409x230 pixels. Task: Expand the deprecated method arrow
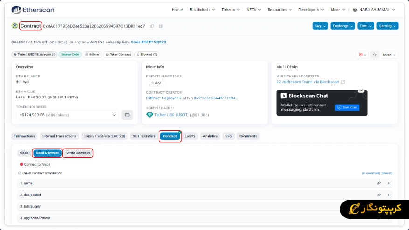388,195
